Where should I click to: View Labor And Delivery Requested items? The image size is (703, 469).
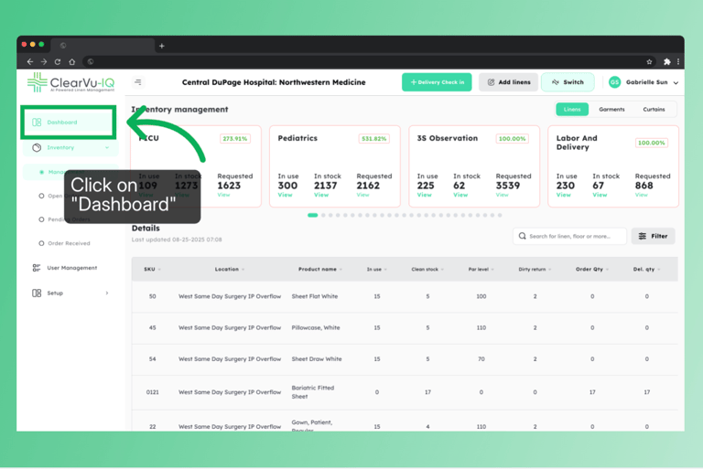tap(641, 195)
